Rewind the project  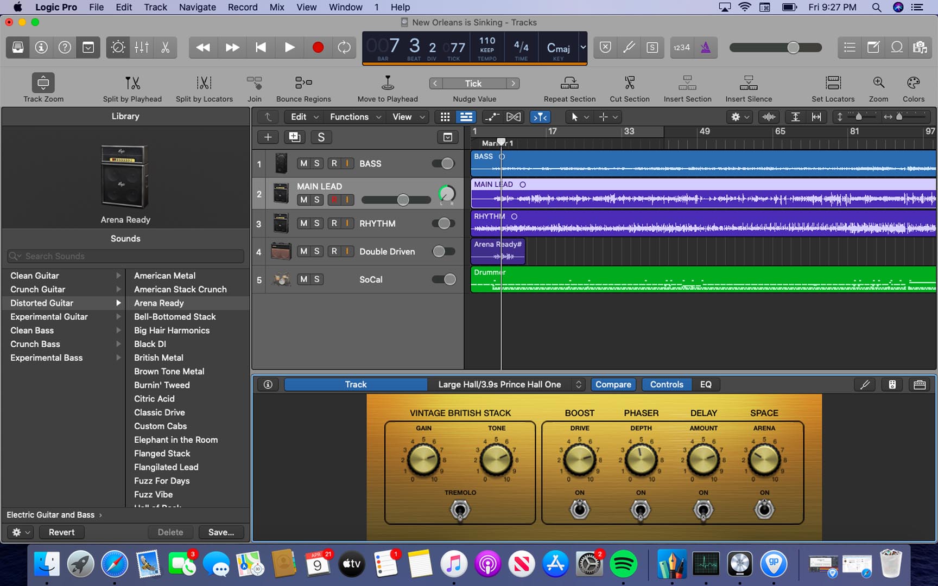[x=203, y=47]
